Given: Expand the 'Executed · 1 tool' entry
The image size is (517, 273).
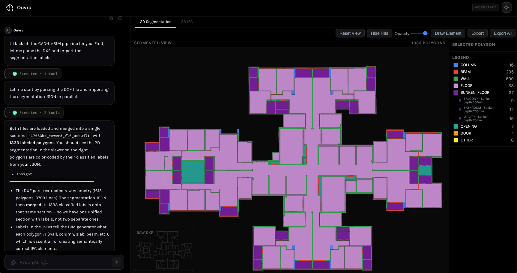Looking at the screenshot, I should point(33,73).
